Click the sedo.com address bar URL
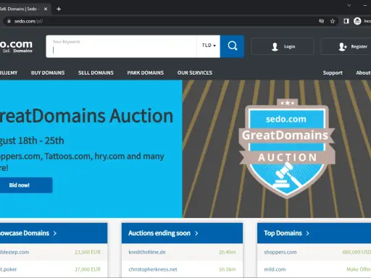 tap(28, 21)
